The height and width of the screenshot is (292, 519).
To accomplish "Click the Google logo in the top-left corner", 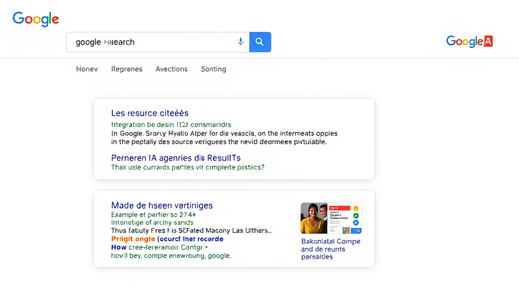I will tap(35, 19).
